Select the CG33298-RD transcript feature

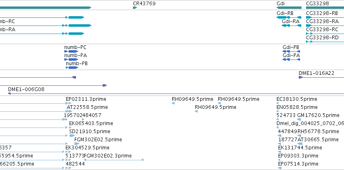(x=325, y=42)
